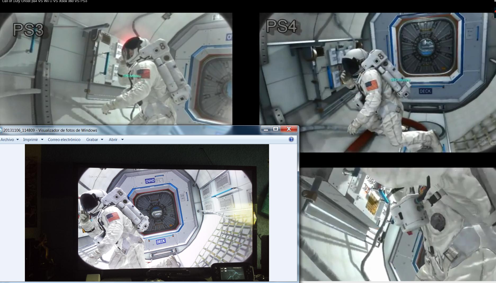
Task: Close the Visualizador de fotos window
Action: [289, 129]
